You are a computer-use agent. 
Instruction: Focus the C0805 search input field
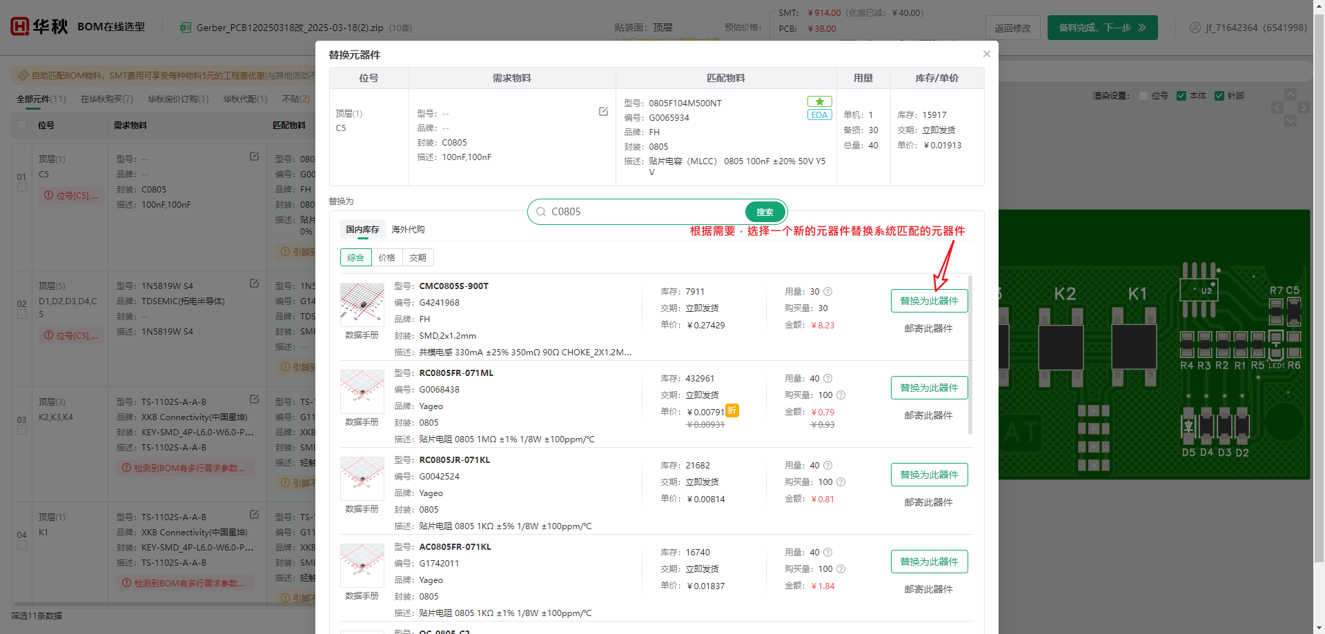click(x=646, y=212)
